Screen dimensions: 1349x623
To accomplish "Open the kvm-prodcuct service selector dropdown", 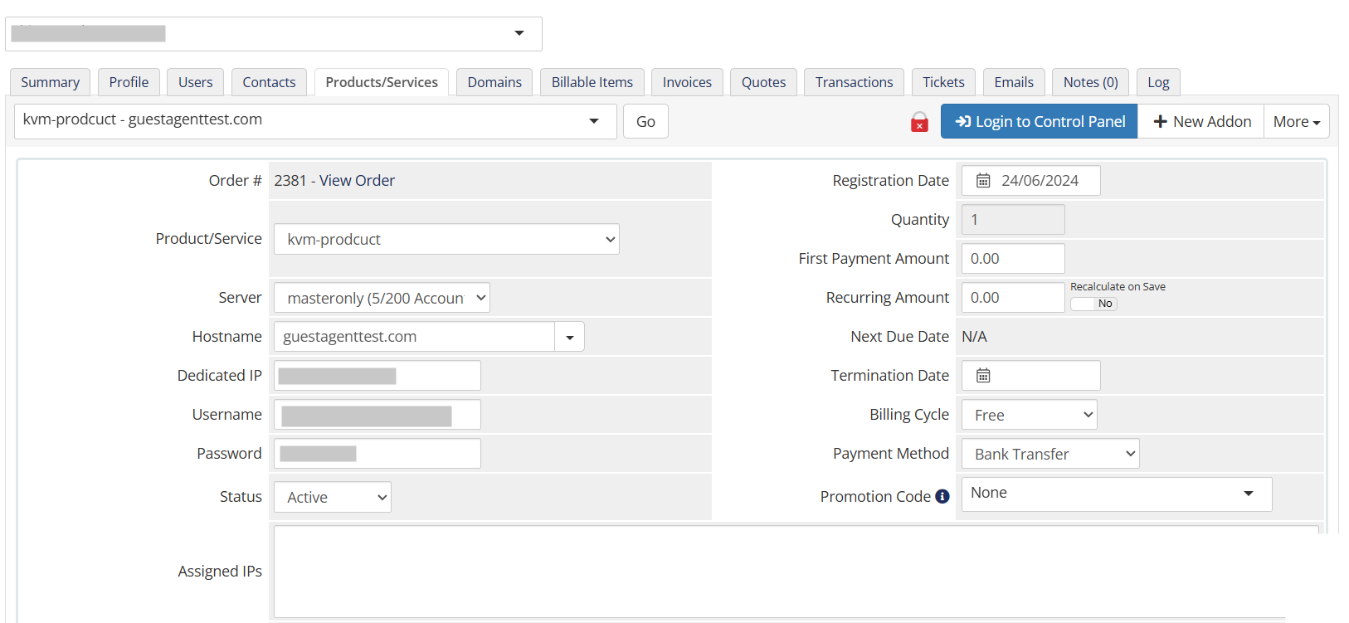I will [315, 121].
